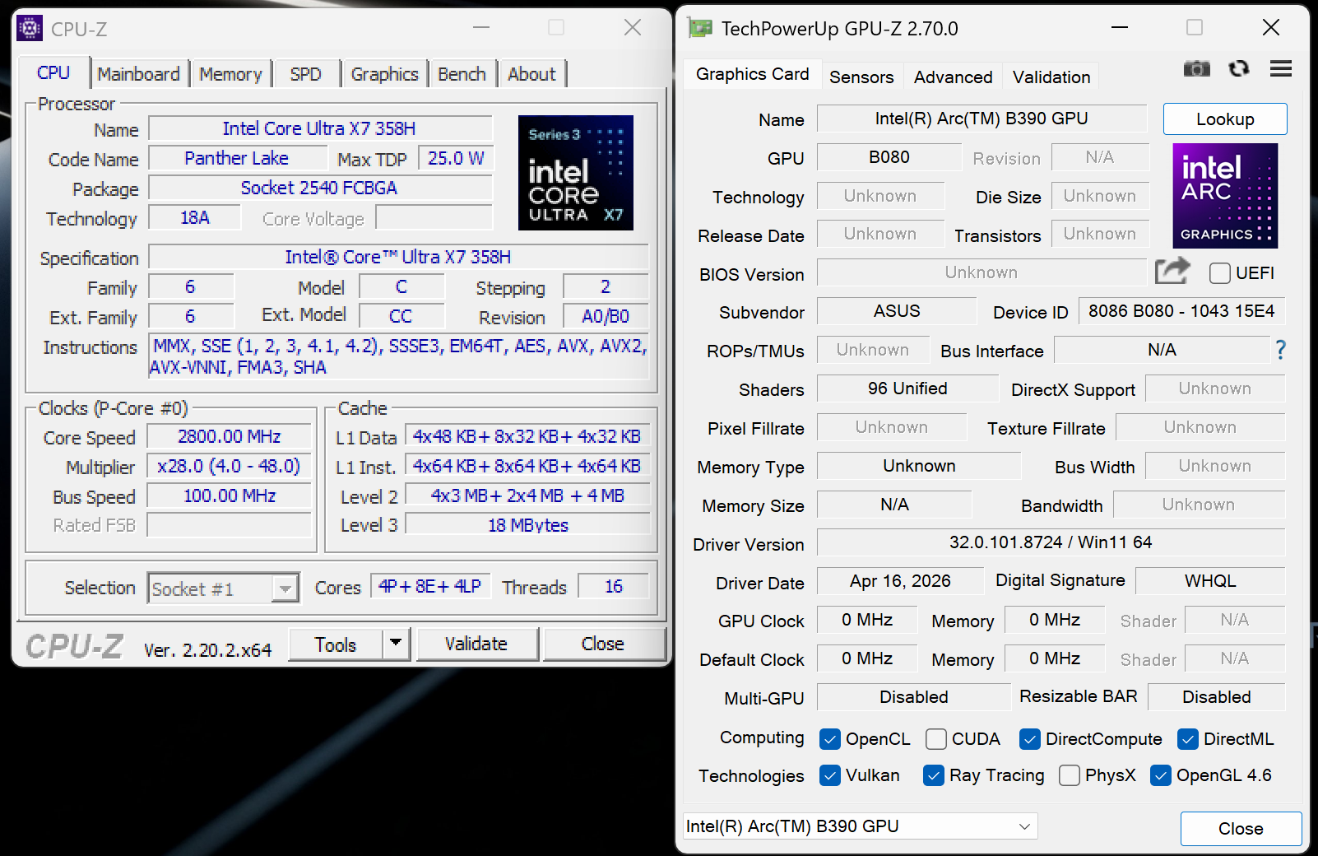Open the GPU-Z hamburger menu
1318x856 pixels.
point(1280,68)
